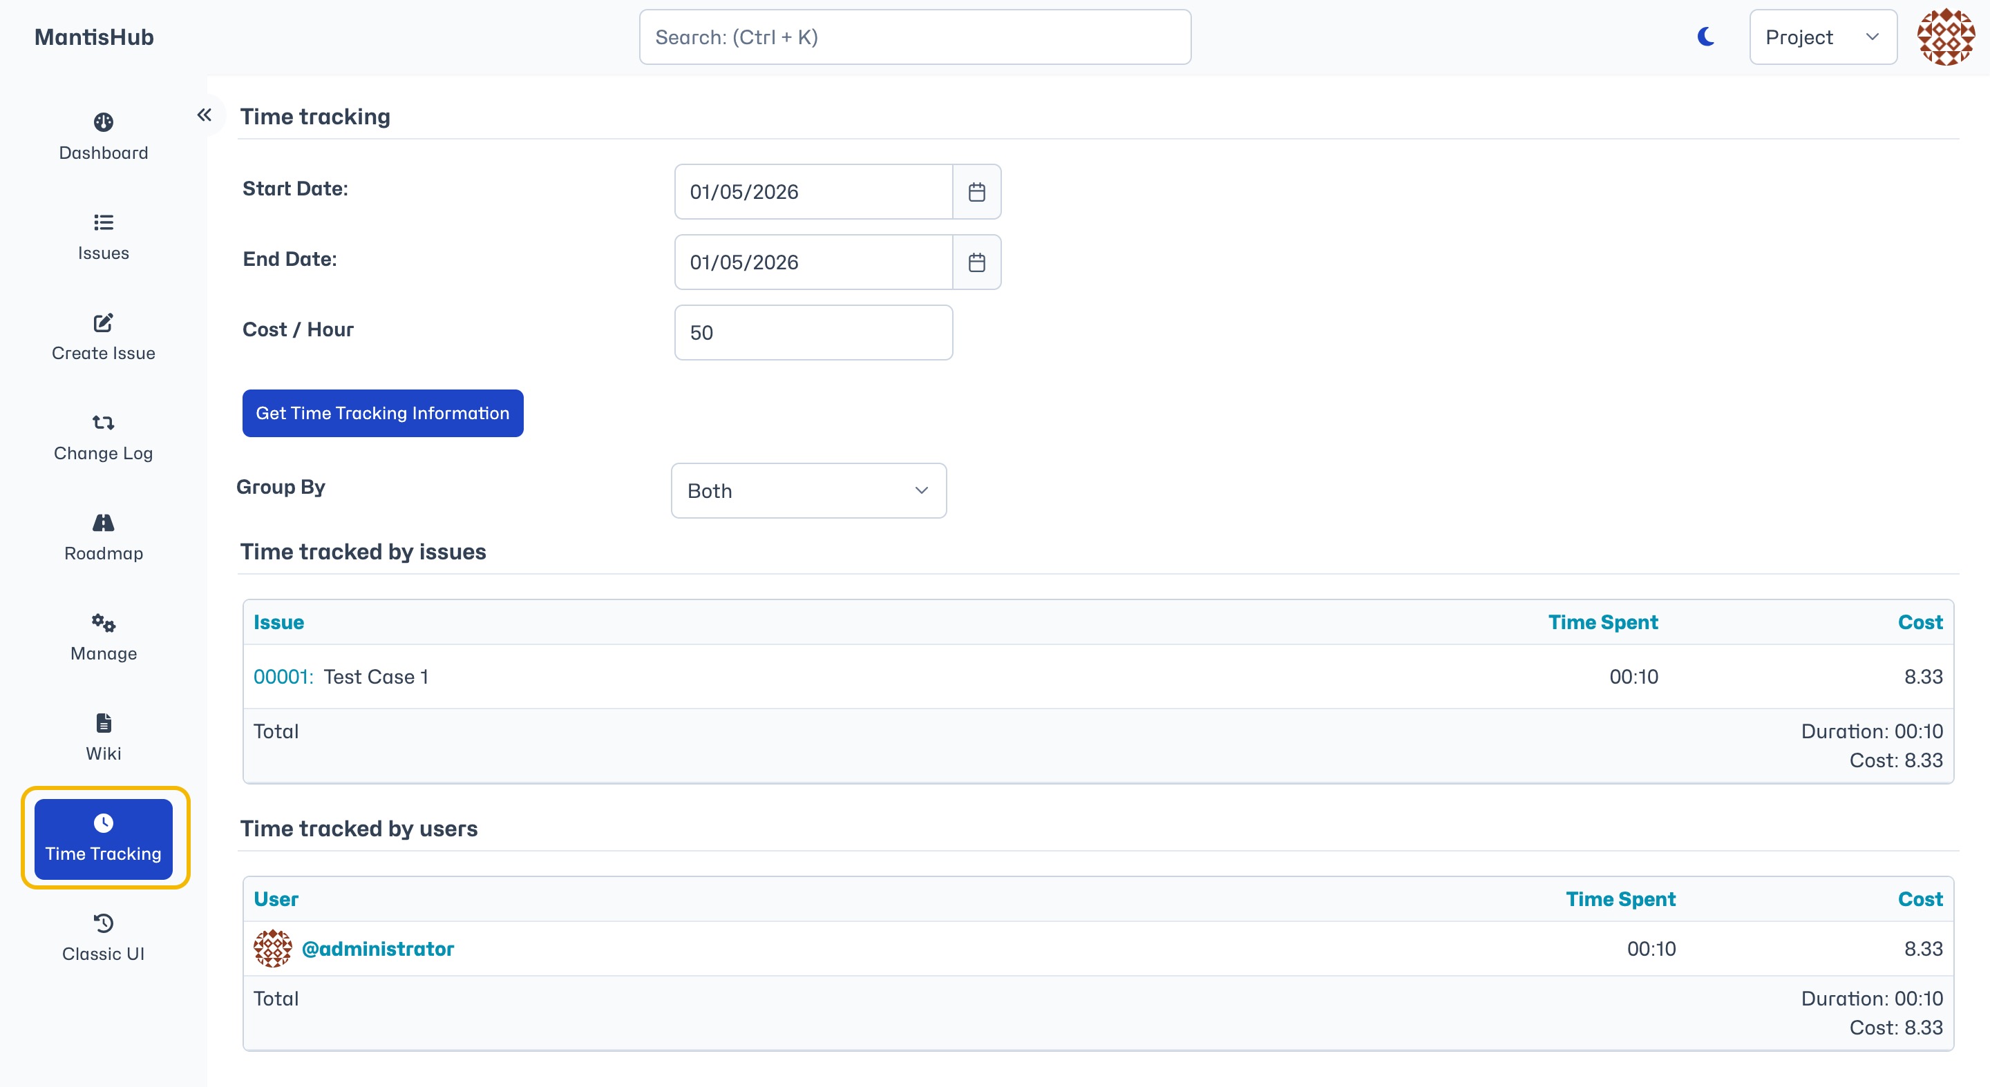This screenshot has height=1087, width=1990.
Task: Open the Change Log arrows icon
Action: pyautogui.click(x=104, y=422)
